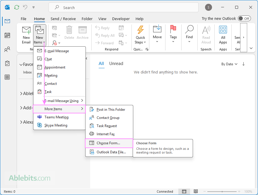Select Meeting in the menu

59,75
